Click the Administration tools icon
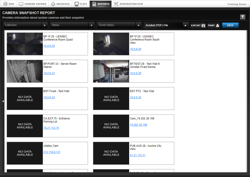The height and width of the screenshot is (177, 250). [116, 4]
